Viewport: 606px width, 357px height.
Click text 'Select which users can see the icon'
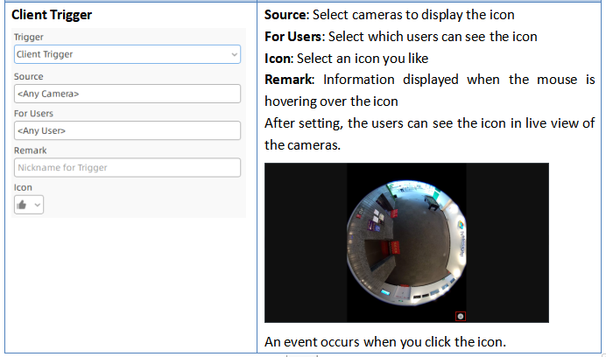click(433, 37)
